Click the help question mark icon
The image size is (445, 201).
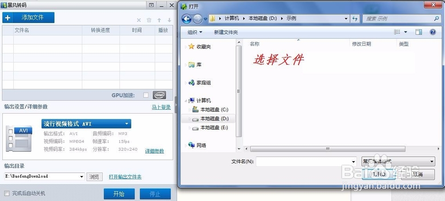[x=433, y=32]
